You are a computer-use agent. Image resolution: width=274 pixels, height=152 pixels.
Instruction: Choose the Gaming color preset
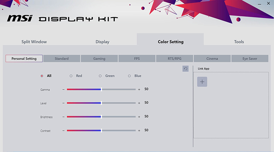click(99, 58)
